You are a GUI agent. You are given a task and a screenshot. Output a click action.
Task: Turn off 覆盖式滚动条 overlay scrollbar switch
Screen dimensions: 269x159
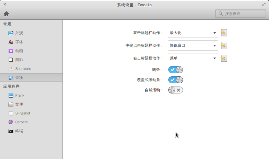coord(176,80)
